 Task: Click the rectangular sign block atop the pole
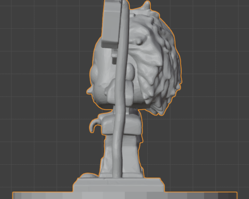111,23
